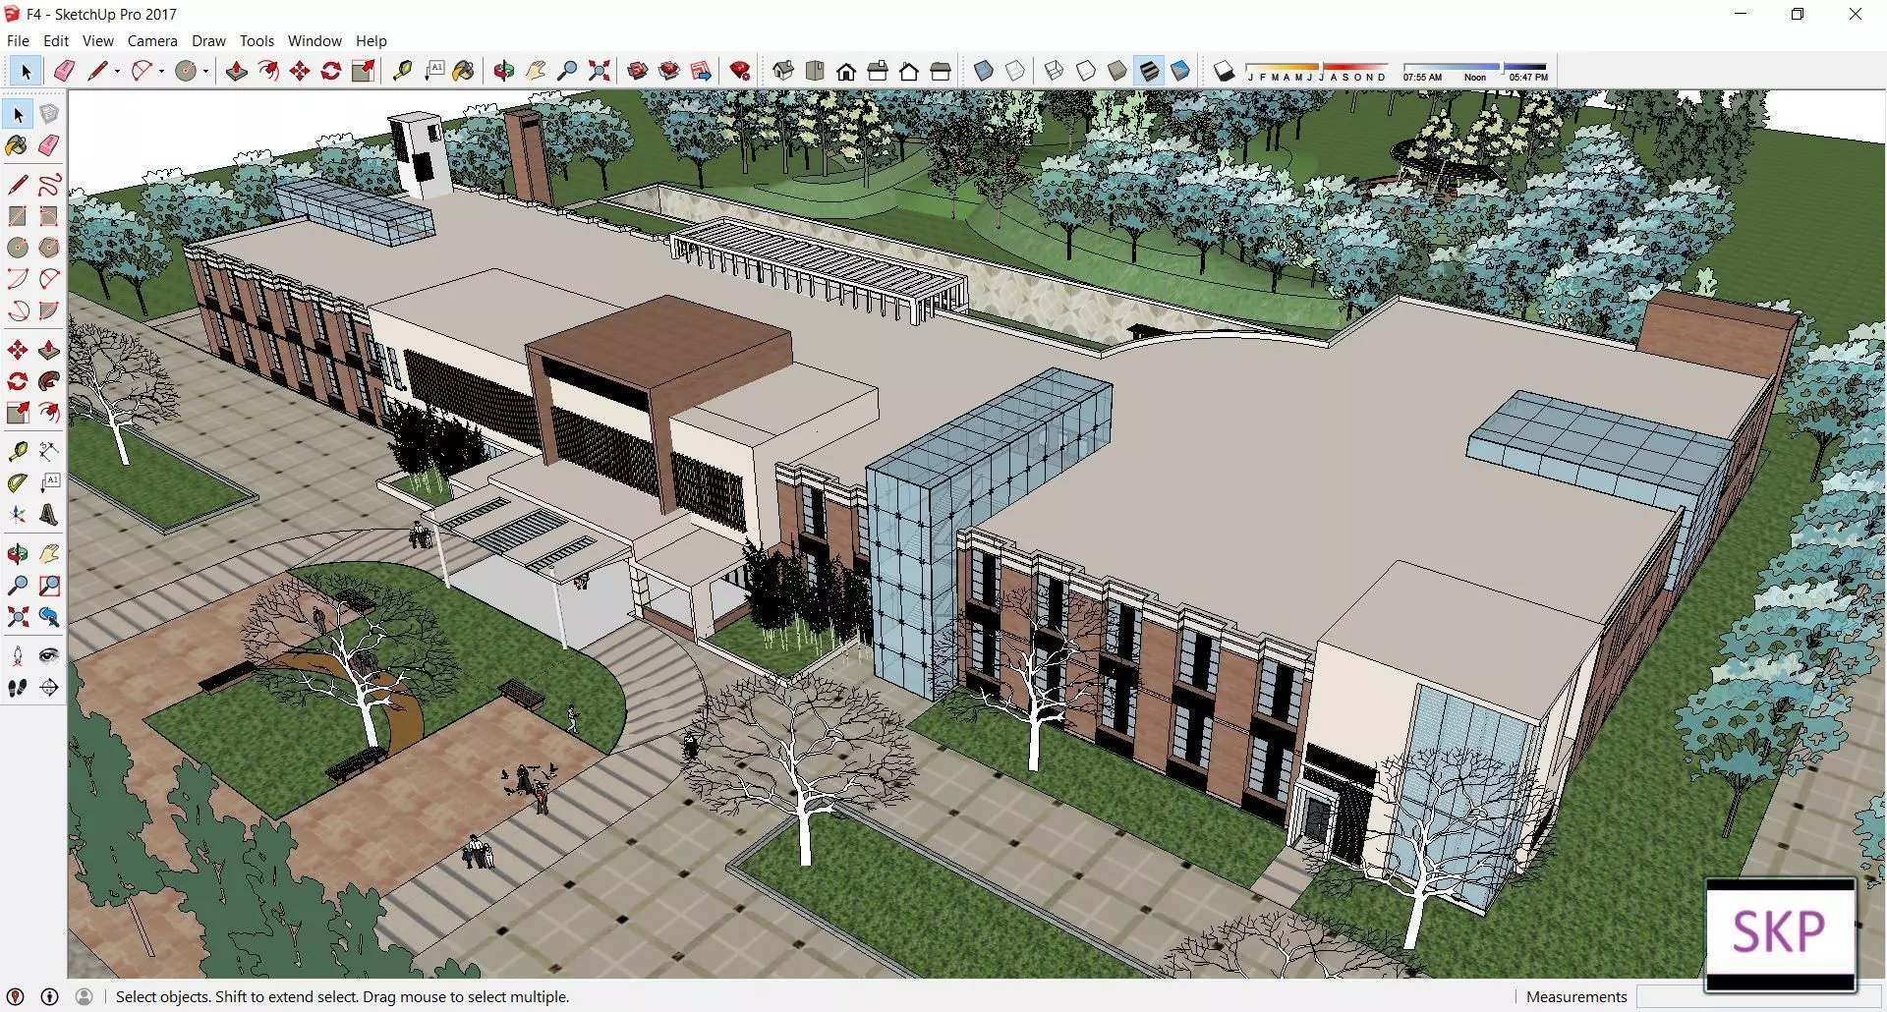The height and width of the screenshot is (1012, 1887).
Task: Switch to Iso view
Action: click(783, 71)
